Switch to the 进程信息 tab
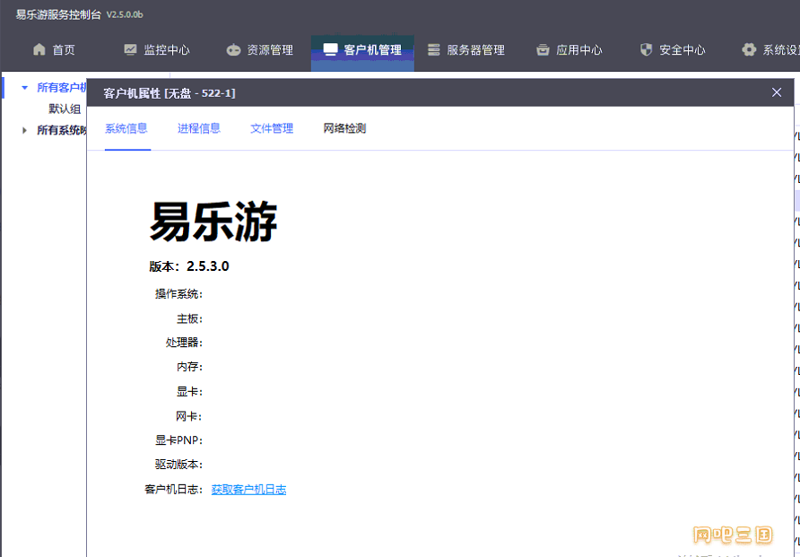 coord(199,128)
